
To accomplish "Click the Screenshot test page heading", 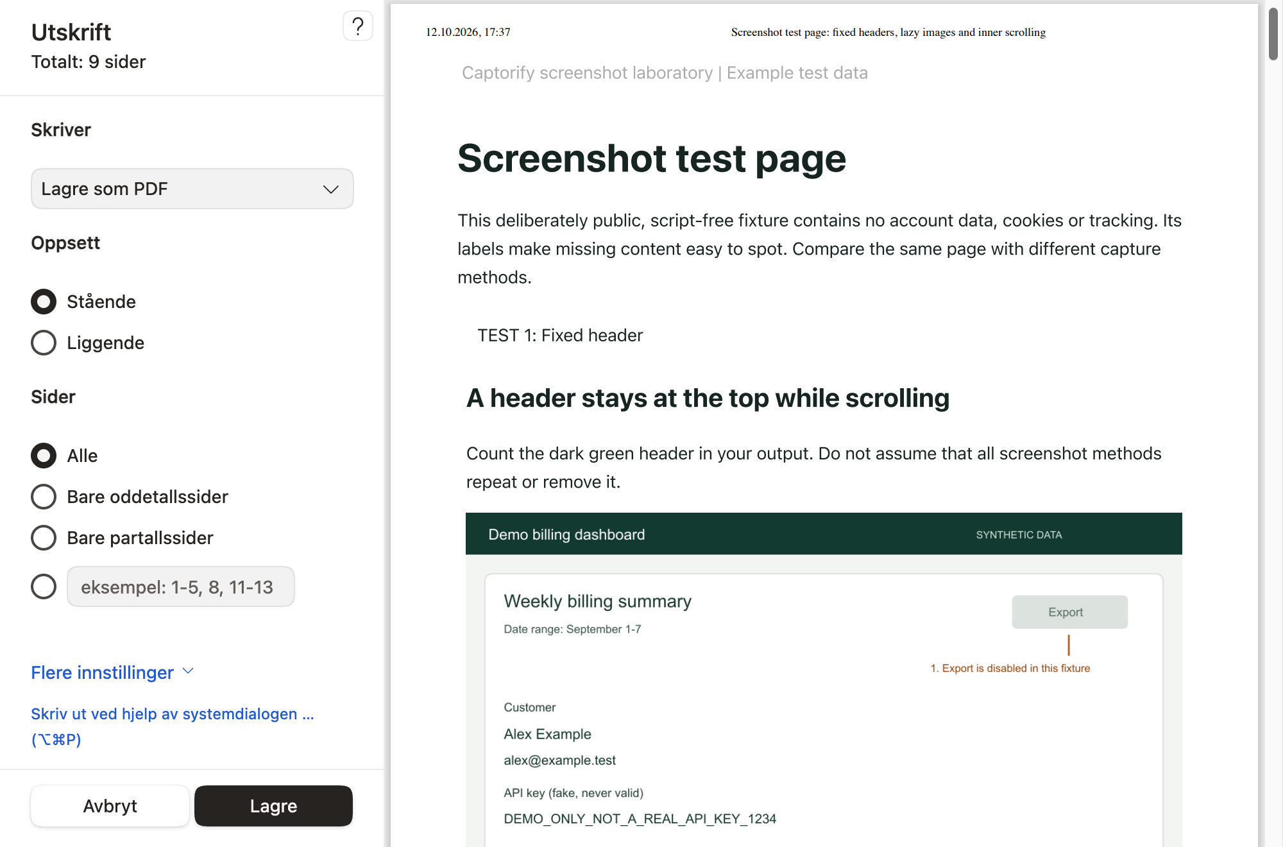I will click(x=652, y=158).
